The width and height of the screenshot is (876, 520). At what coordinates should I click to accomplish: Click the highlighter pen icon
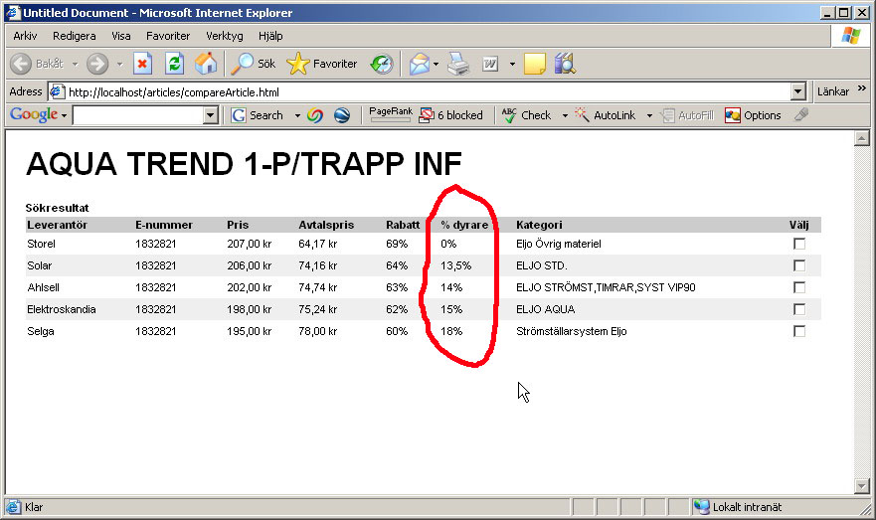(x=801, y=114)
